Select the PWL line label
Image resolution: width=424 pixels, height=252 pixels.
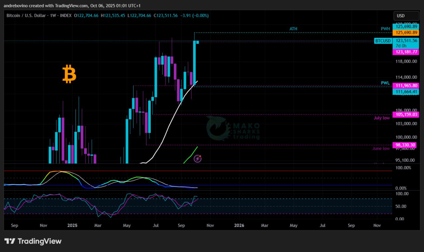coord(385,83)
